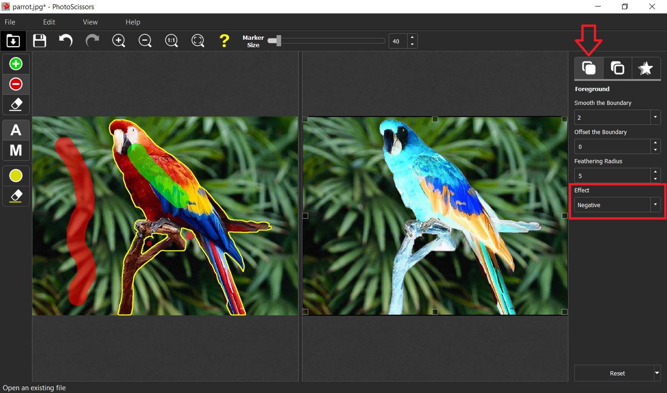Switch to the star effects tab
667x393 pixels.
click(646, 68)
